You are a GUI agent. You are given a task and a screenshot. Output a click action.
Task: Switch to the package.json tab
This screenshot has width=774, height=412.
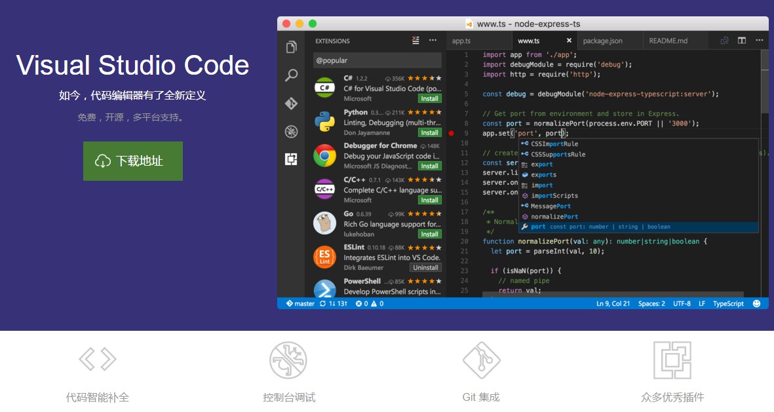click(x=602, y=41)
